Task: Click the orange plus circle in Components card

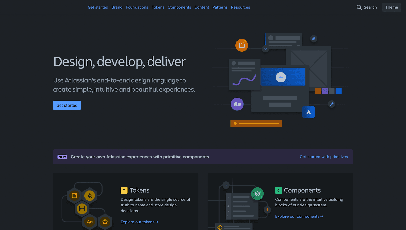Action: [267, 210]
